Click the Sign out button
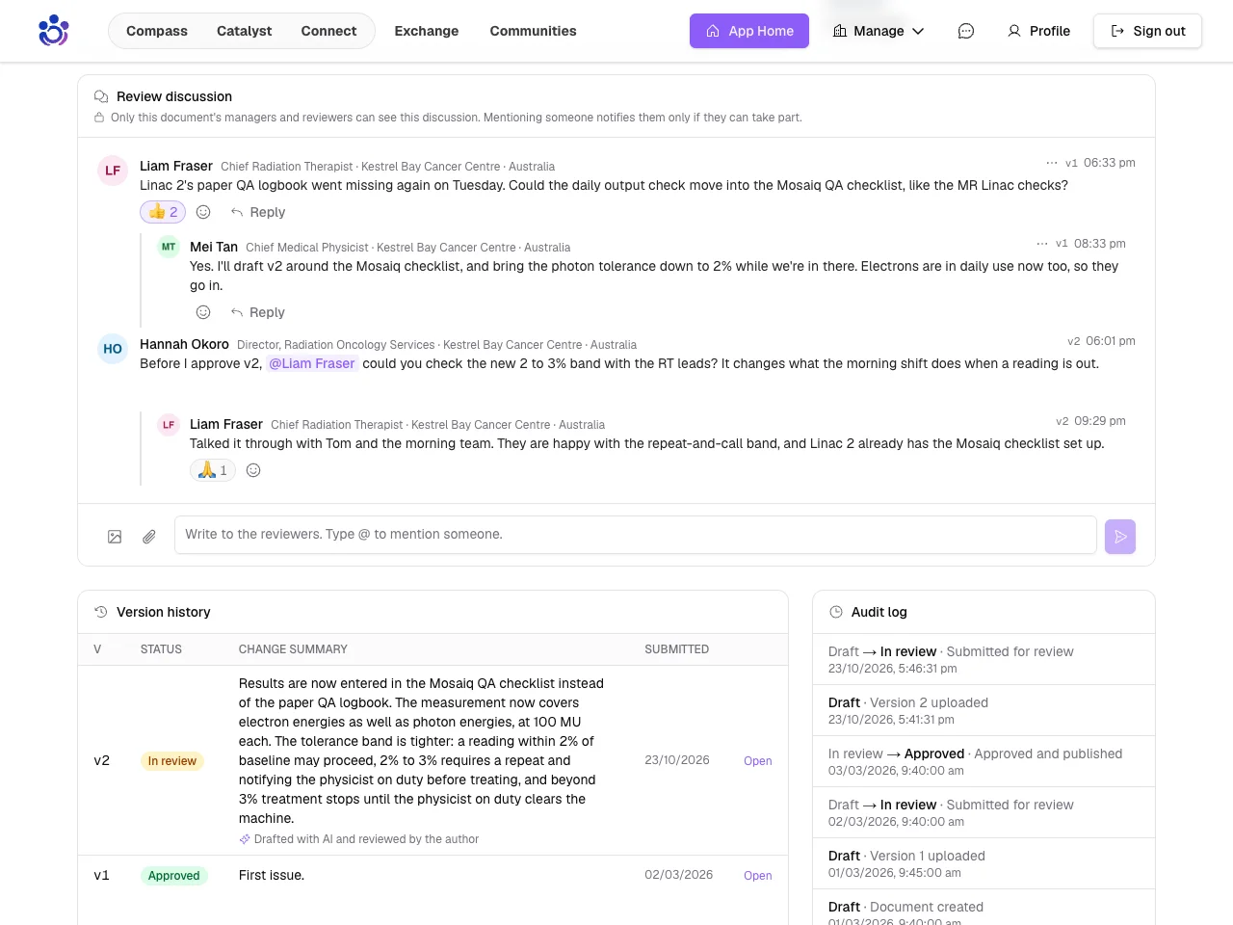 [1147, 31]
